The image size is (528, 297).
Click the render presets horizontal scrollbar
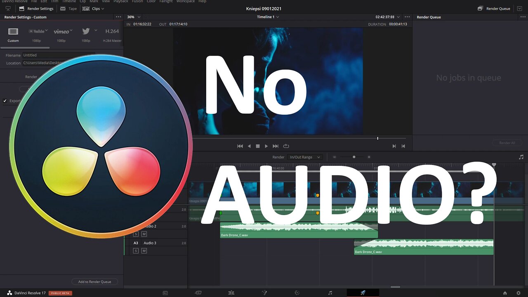(25, 47)
